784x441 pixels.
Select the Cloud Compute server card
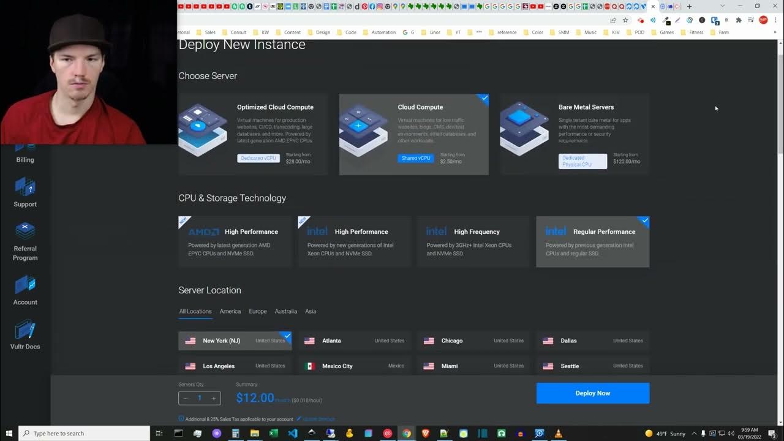tap(414, 134)
